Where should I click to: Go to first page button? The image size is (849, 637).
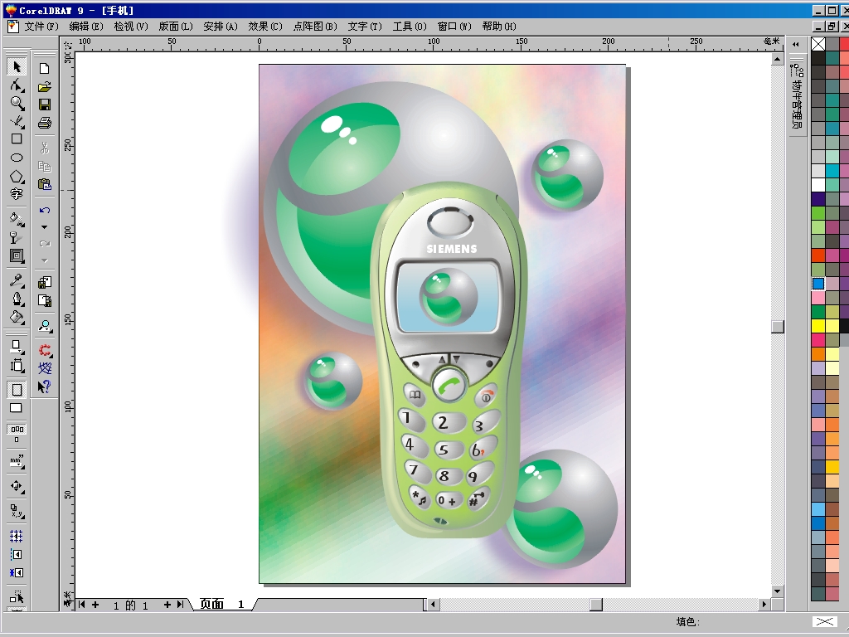(x=82, y=605)
